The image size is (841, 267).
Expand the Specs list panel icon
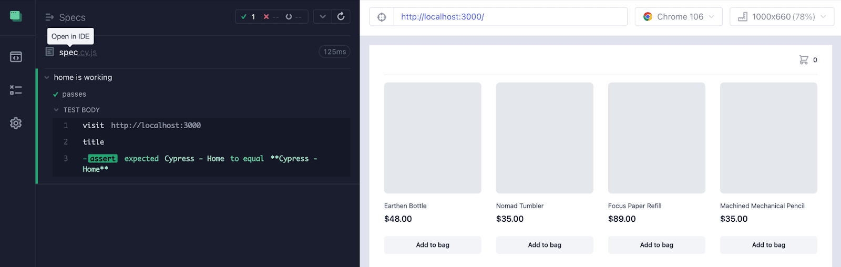(x=50, y=17)
